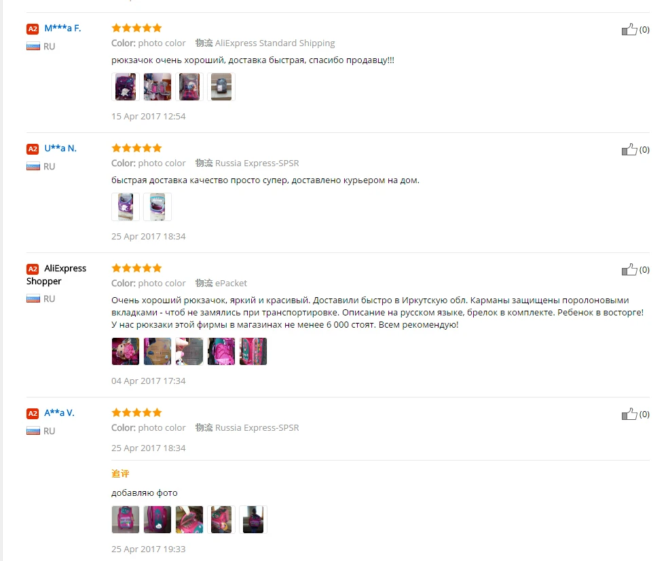Screen dimensions: 668x561
Task: Open fourth photo in M***a F. review
Action: coord(221,87)
